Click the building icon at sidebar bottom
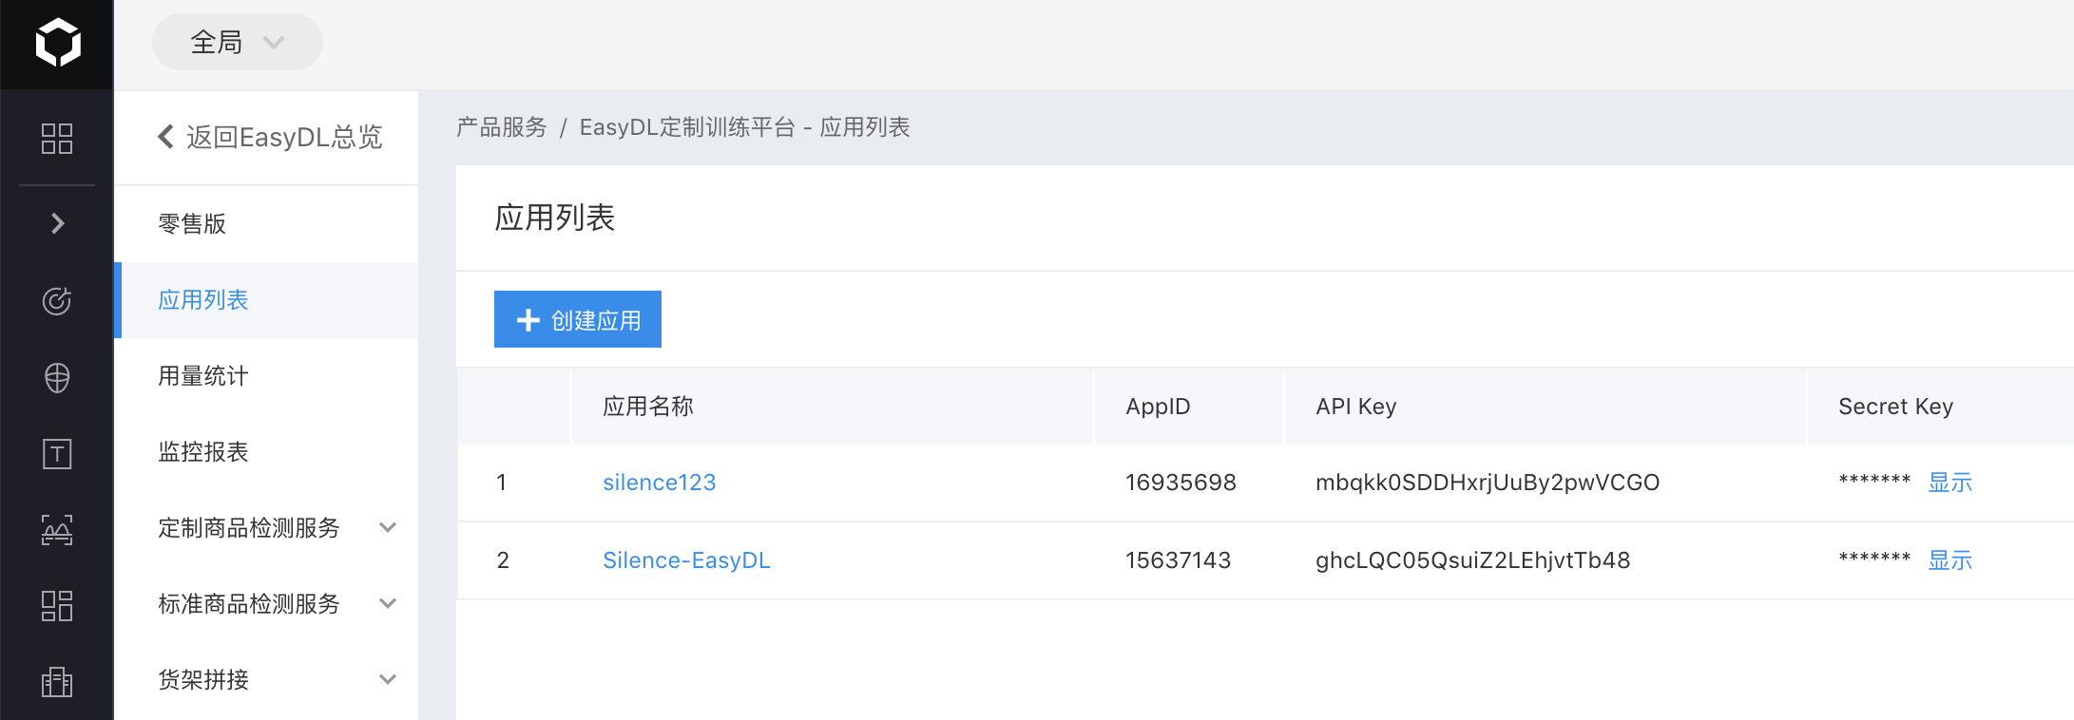2074x720 pixels. point(57,681)
